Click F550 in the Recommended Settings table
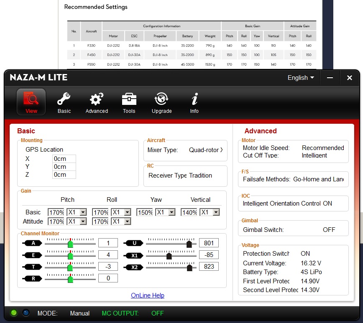The image size is (363, 323). pyautogui.click(x=92, y=64)
